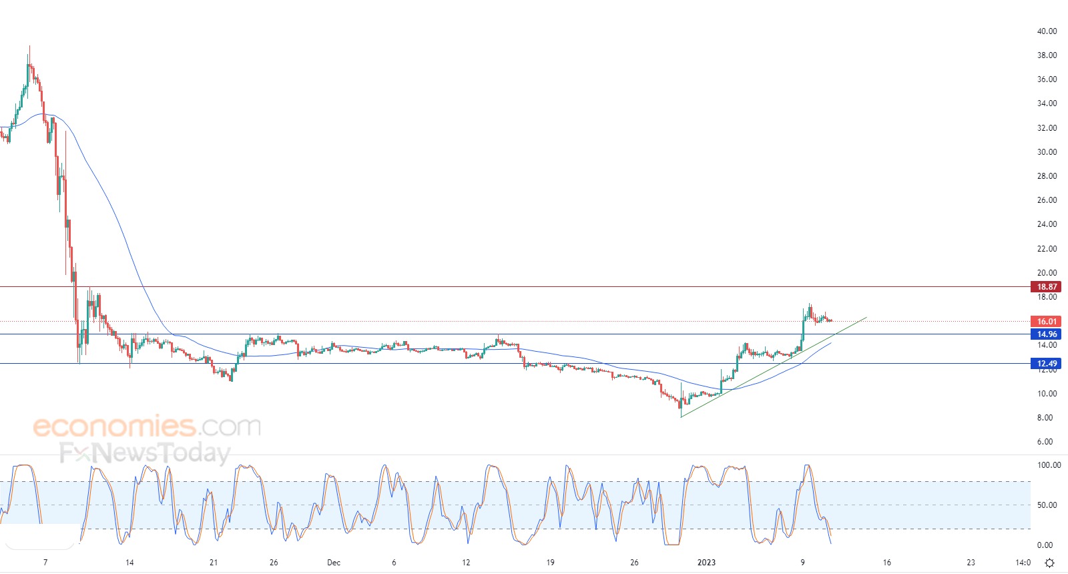
Task: Click date 16 on the time axis
Action: (886, 563)
